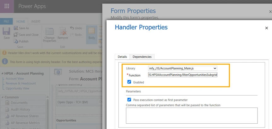
Task: Click the Power Apps title text
Action: point(32,6)
